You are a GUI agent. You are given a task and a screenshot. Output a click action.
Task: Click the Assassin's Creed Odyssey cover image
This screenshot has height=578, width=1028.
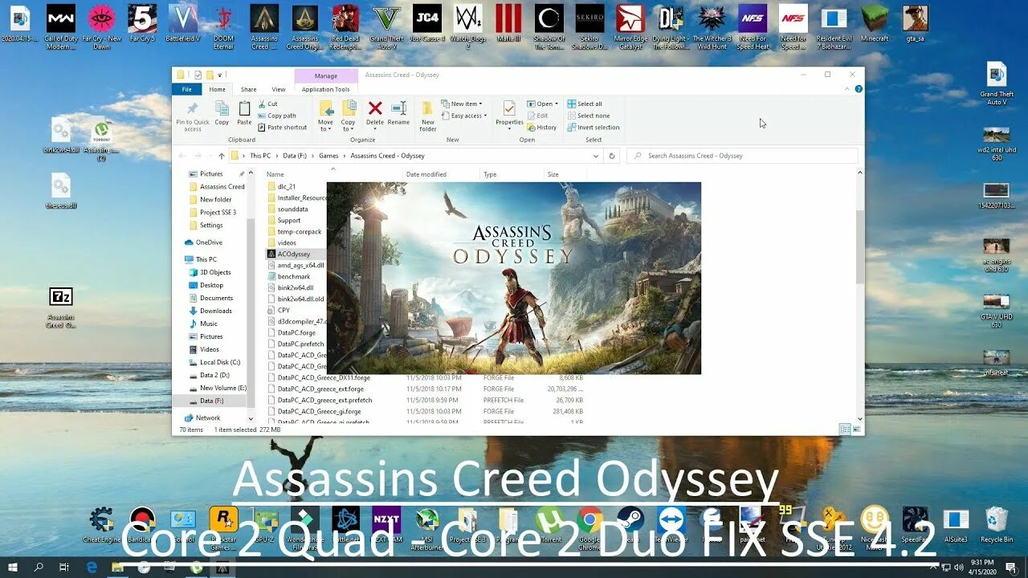coord(514,278)
